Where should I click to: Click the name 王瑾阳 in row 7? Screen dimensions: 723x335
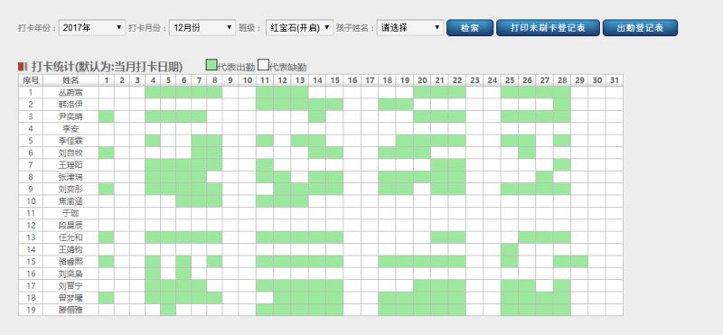[x=70, y=165]
